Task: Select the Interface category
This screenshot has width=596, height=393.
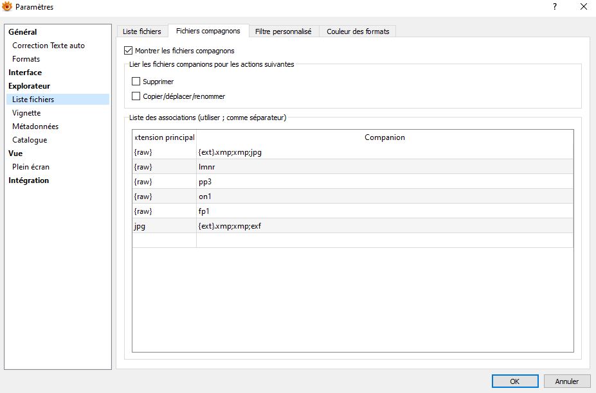Action: point(25,73)
